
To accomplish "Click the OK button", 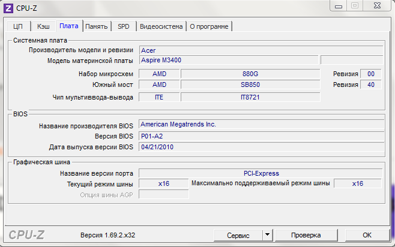I will pos(367,235).
